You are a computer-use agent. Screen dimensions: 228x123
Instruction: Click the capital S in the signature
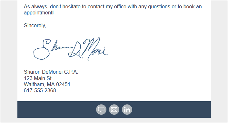[x=42, y=50]
